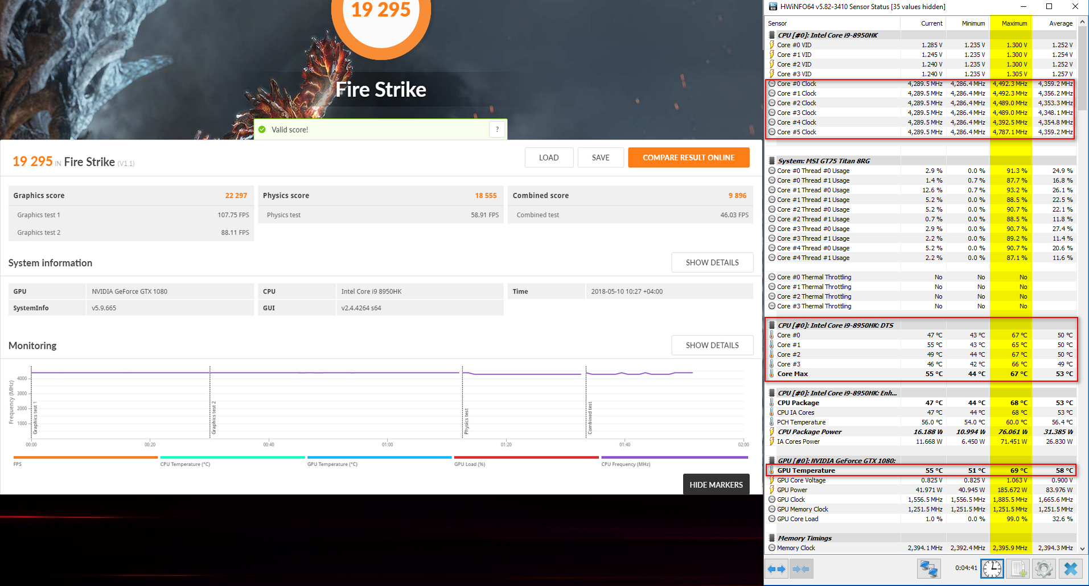This screenshot has height=586, width=1089.
Task: Click the green valid score checkmark
Action: coord(262,130)
